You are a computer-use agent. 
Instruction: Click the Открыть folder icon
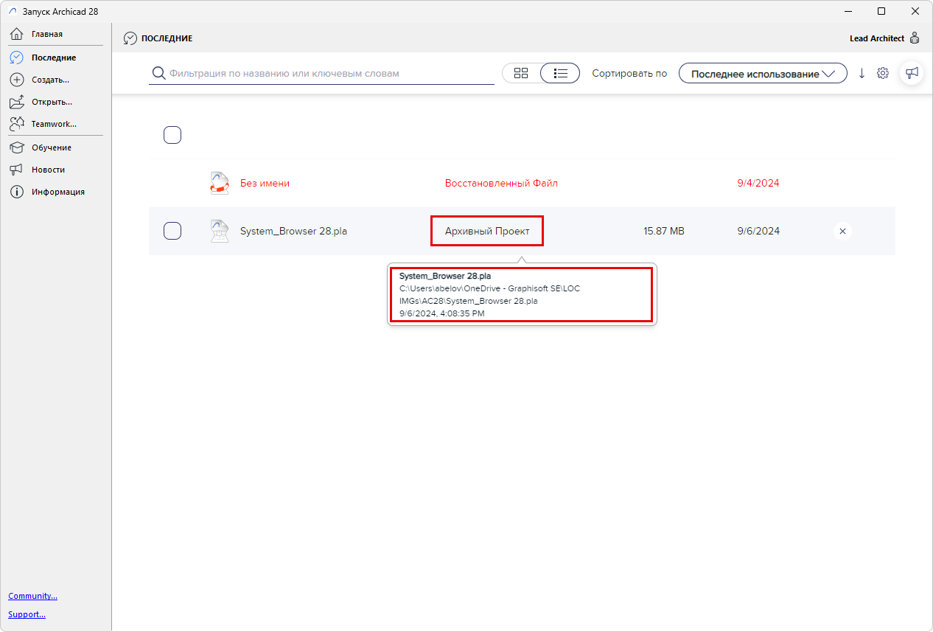pyautogui.click(x=17, y=102)
